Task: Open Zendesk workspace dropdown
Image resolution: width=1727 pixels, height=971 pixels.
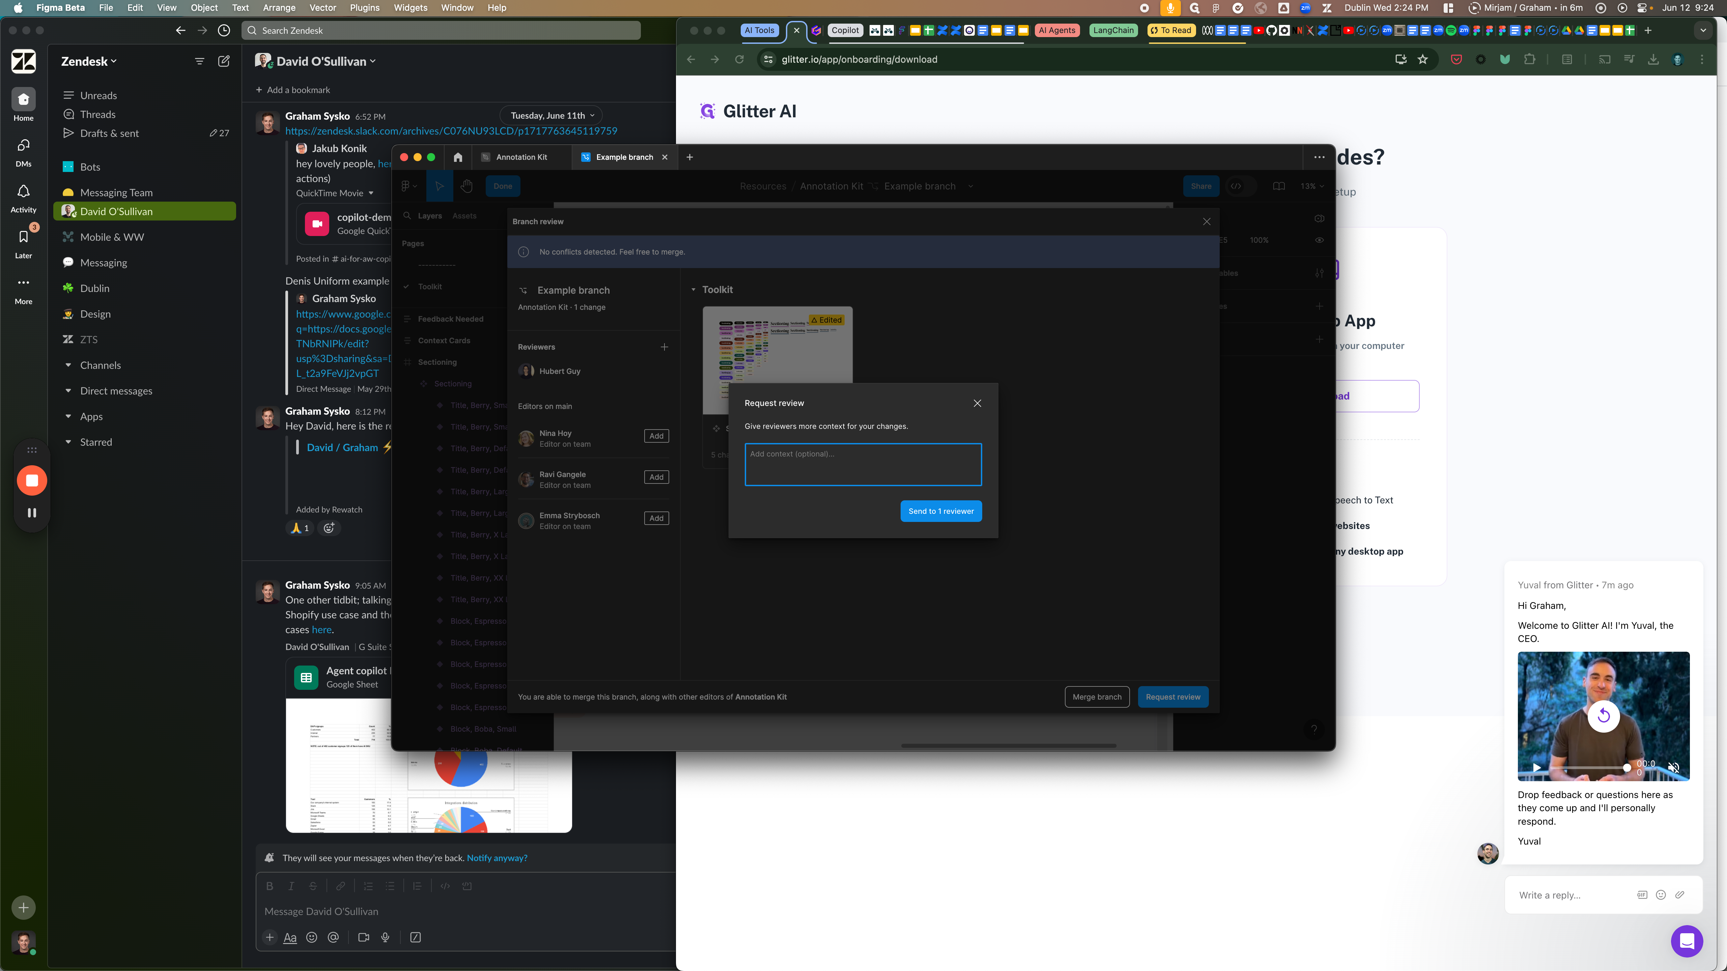Action: click(x=89, y=61)
